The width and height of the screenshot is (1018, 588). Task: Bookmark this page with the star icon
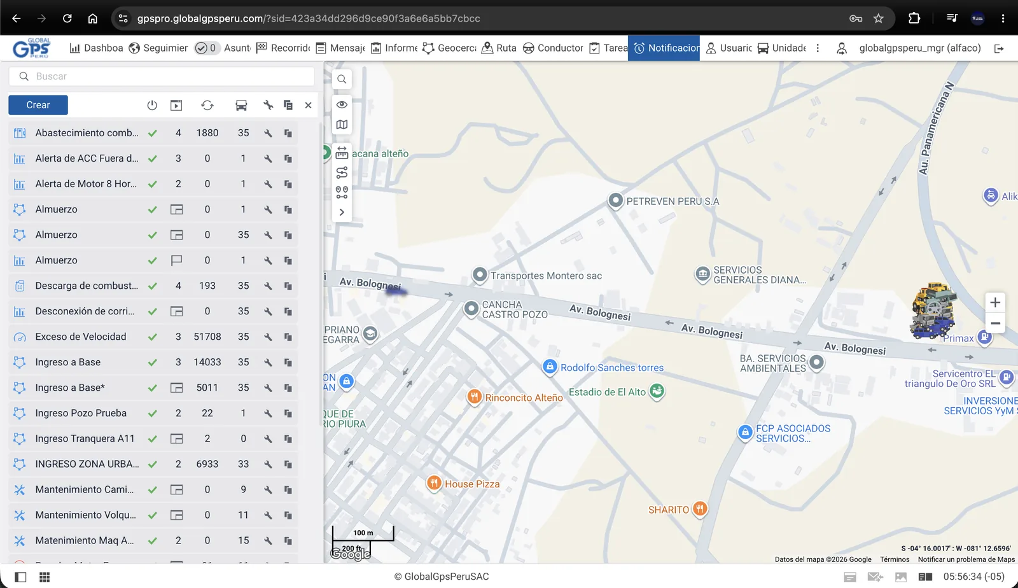[879, 18]
